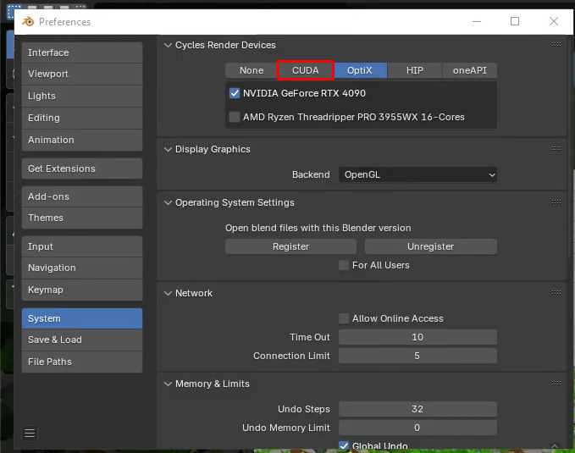Click the Register button
575x453 pixels.
tap(290, 246)
